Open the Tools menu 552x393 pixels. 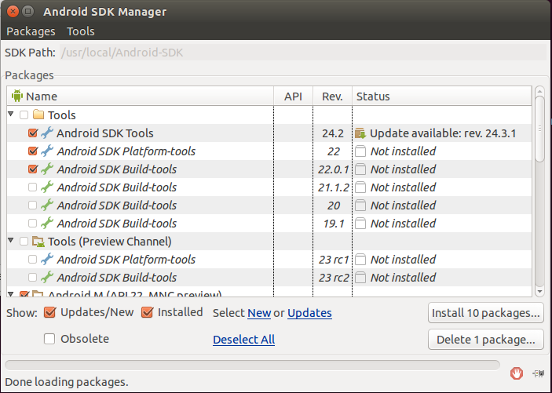(x=81, y=31)
